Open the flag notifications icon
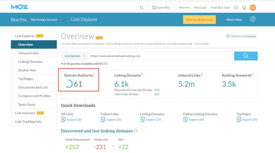The image size is (275, 153). pyautogui.click(x=236, y=8)
